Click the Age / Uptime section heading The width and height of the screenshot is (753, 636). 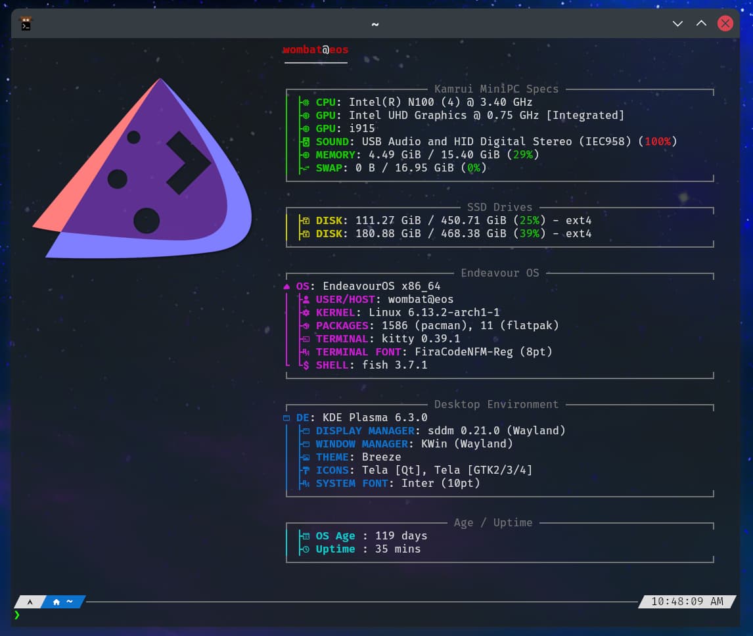(x=493, y=522)
